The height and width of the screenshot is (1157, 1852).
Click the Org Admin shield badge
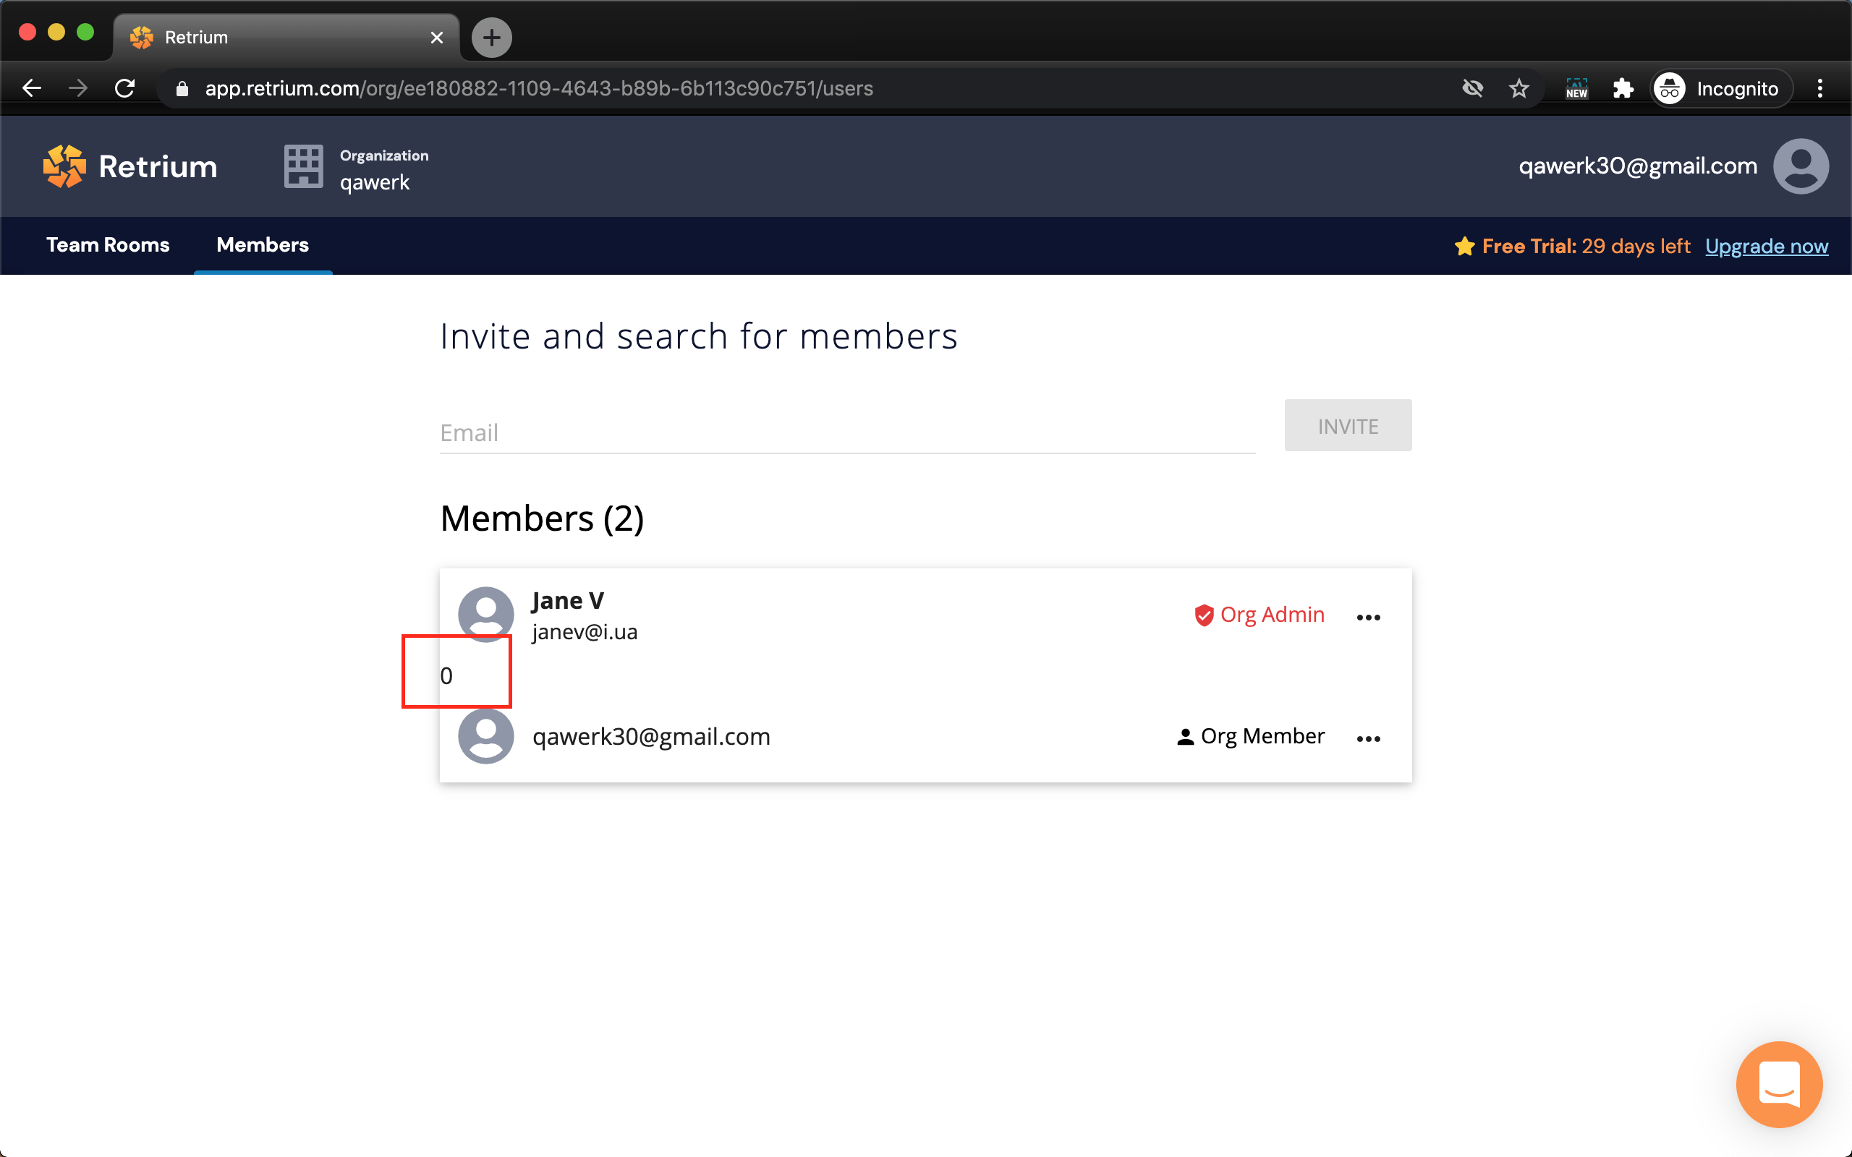[1204, 615]
